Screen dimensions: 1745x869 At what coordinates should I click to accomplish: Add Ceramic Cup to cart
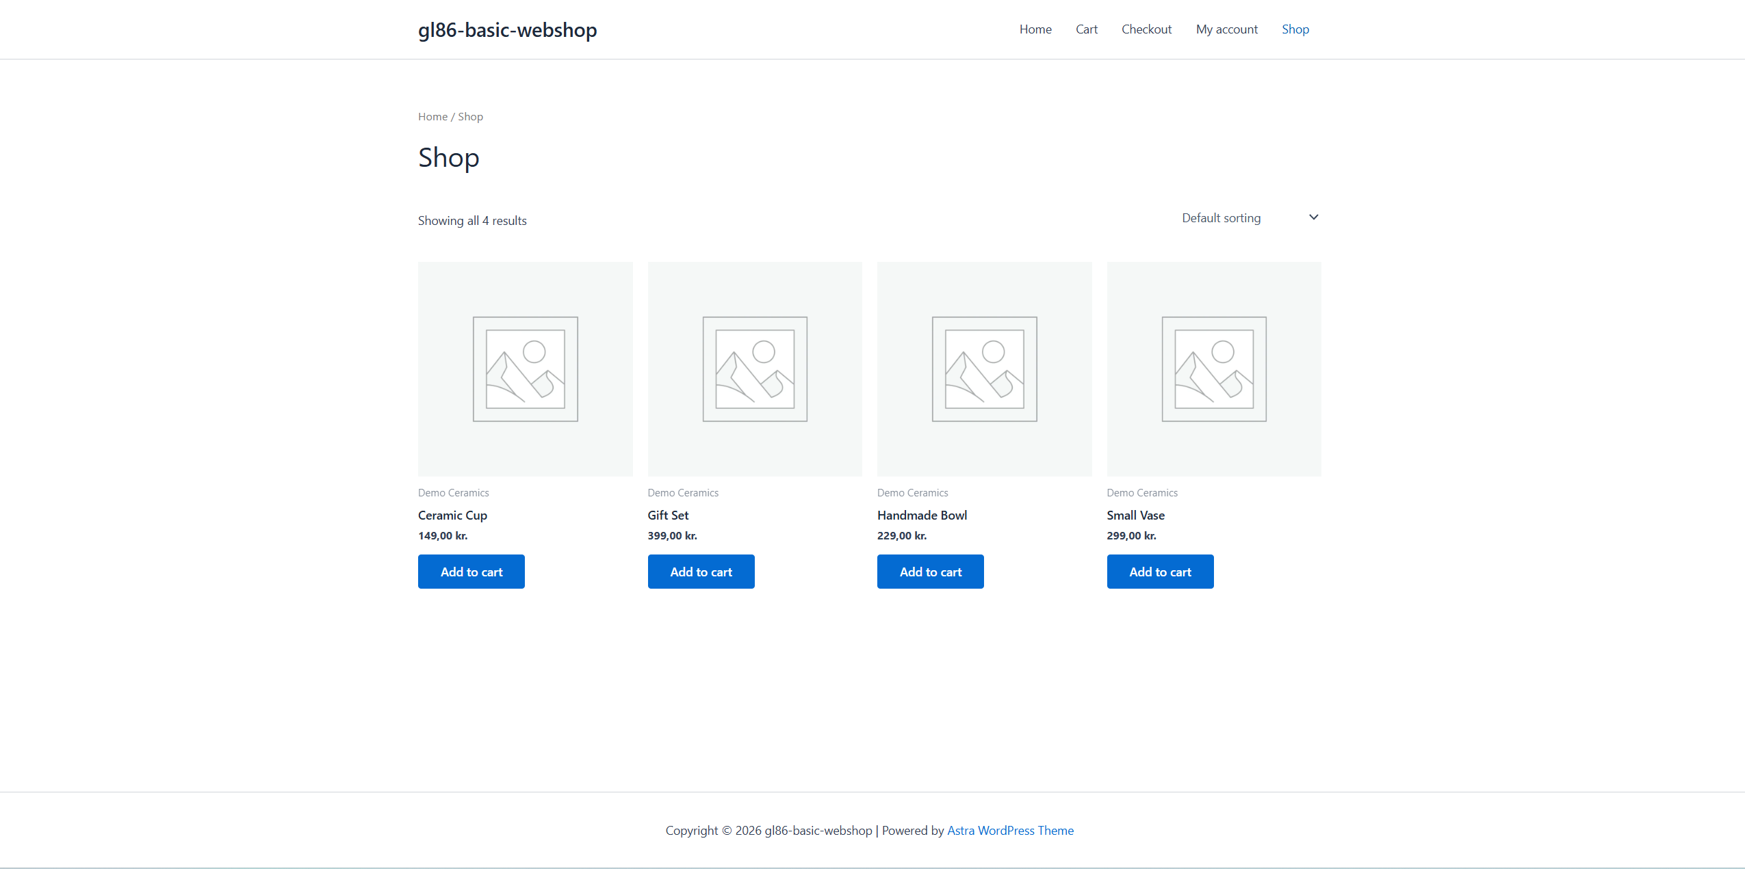[471, 572]
